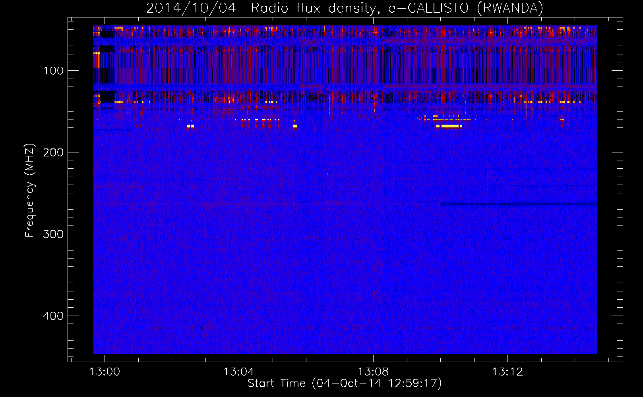Click the yellow burst just before 13:03
Screen dimensions: 643x397
tap(190, 126)
